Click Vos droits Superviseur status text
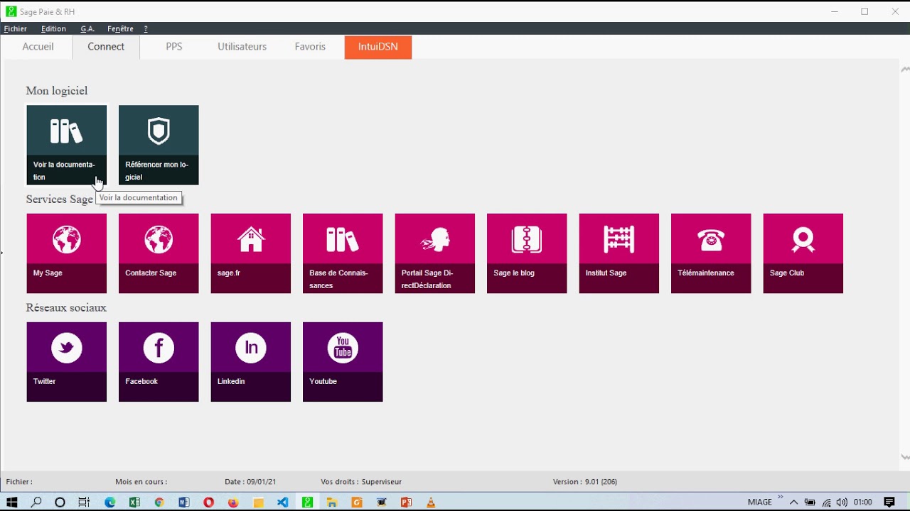 (361, 482)
